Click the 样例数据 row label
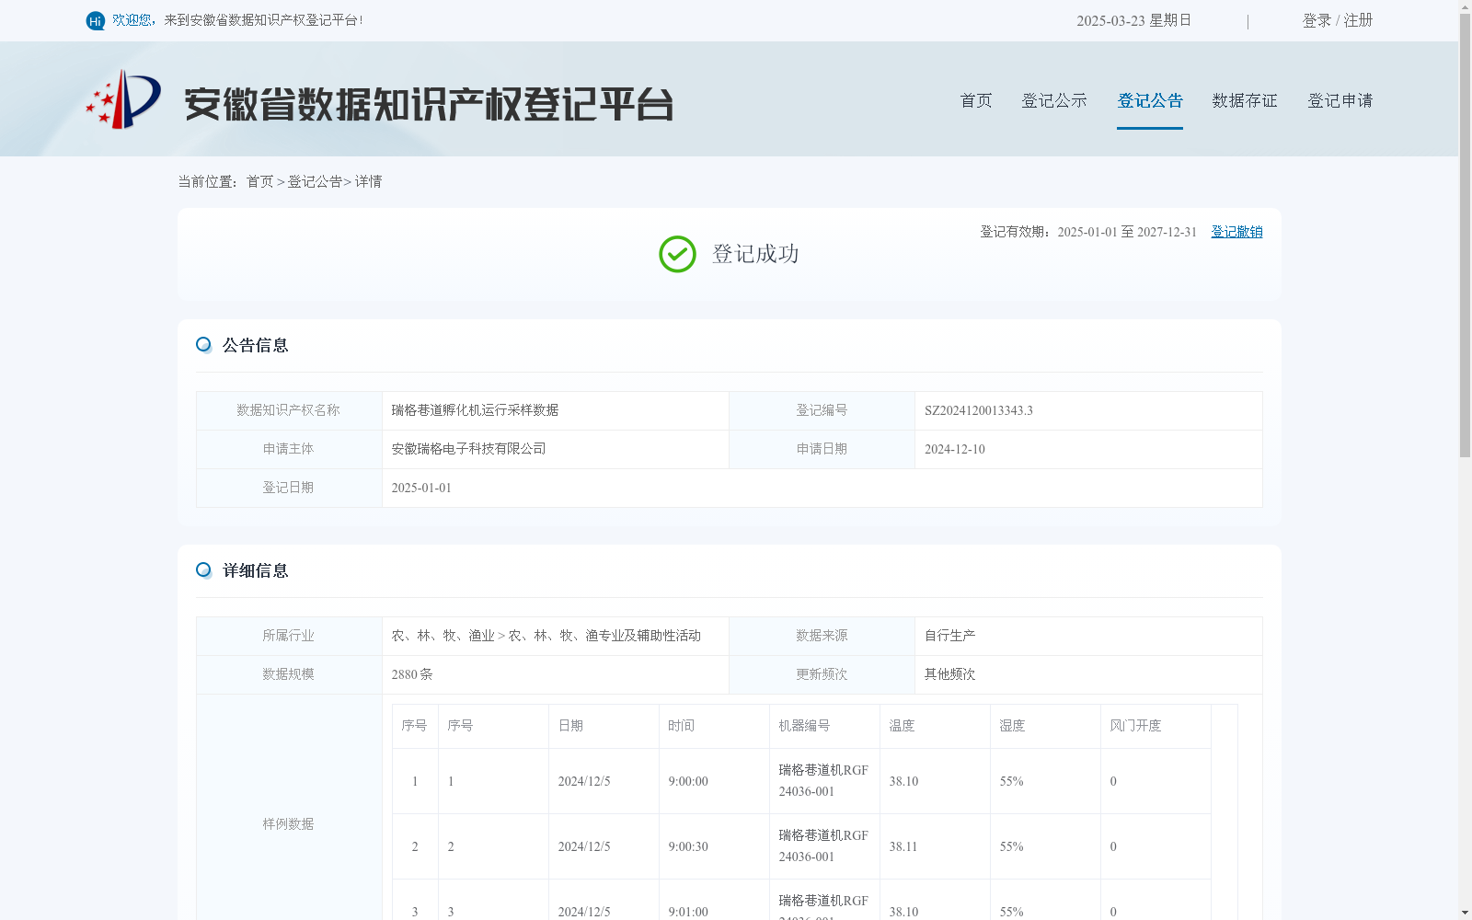The height and width of the screenshot is (920, 1472). 288,824
